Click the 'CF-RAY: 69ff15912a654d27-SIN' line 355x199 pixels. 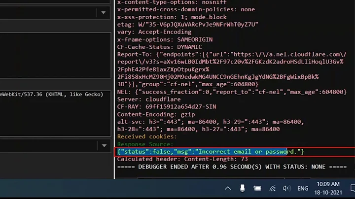tap(167, 107)
